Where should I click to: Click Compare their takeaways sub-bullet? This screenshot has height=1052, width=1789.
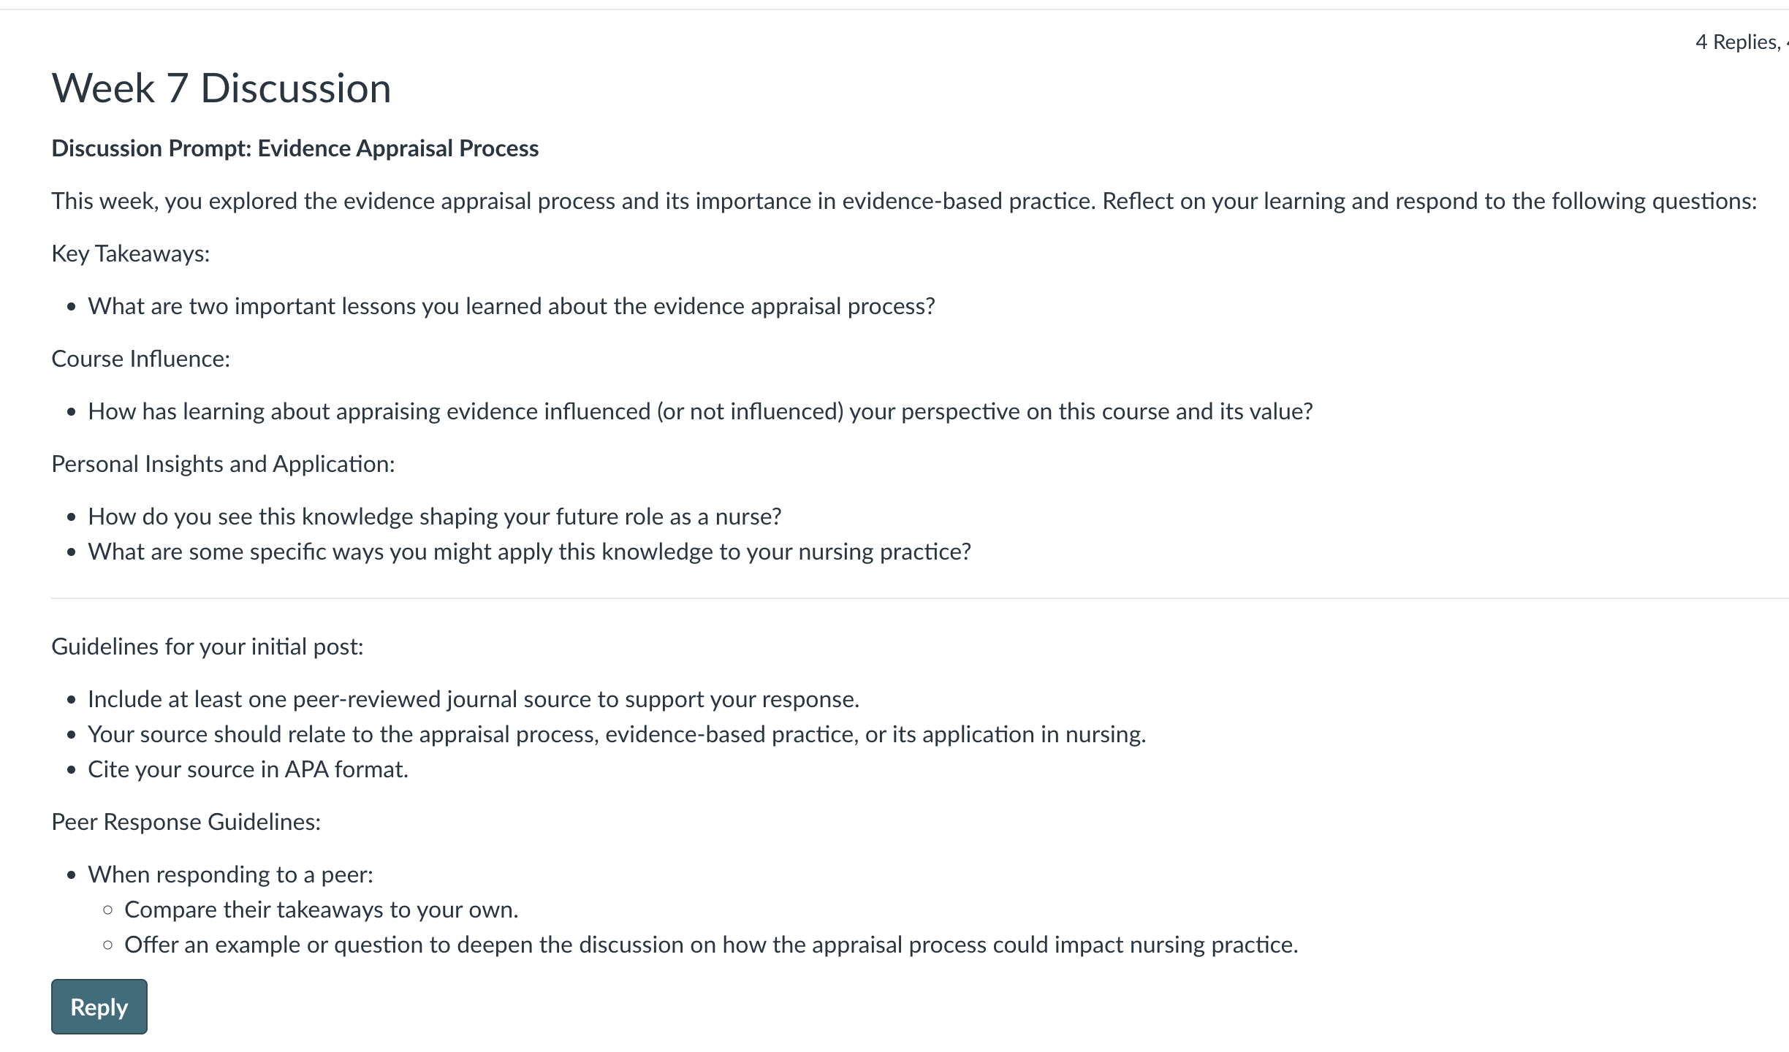pyautogui.click(x=321, y=910)
